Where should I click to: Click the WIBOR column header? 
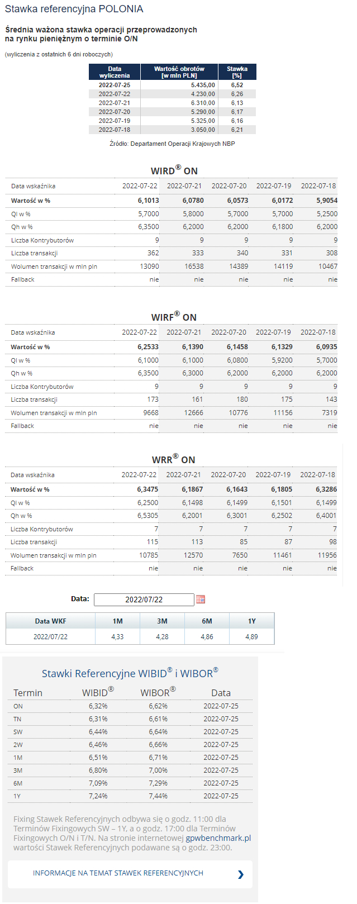point(158,693)
